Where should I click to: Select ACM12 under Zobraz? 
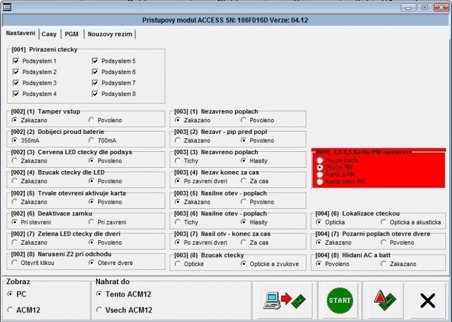pos(11,310)
